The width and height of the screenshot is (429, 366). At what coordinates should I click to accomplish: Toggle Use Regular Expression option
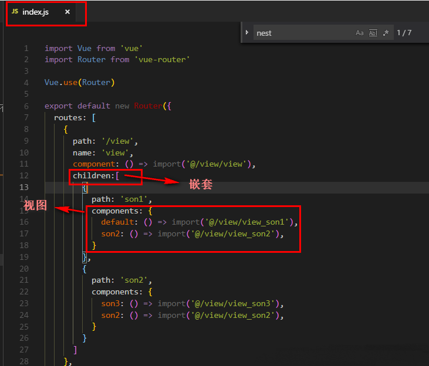[386, 33]
